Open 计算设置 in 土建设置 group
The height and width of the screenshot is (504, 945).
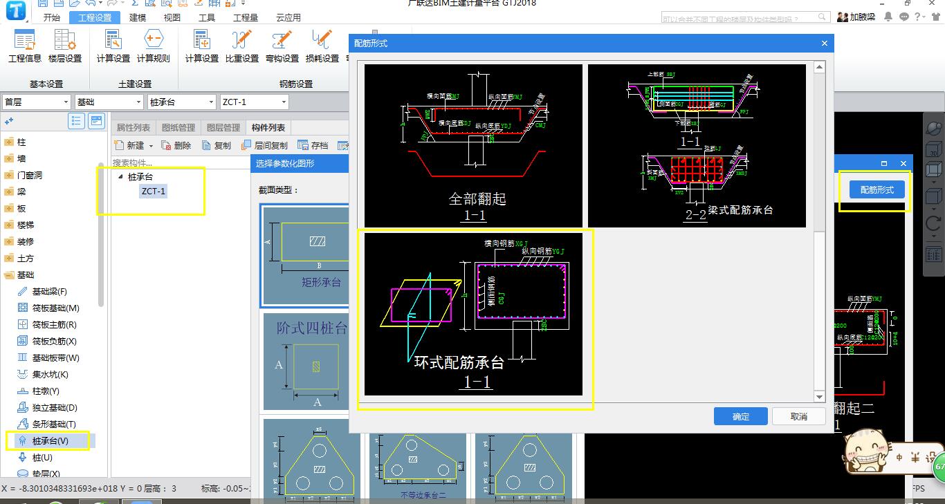[x=113, y=46]
